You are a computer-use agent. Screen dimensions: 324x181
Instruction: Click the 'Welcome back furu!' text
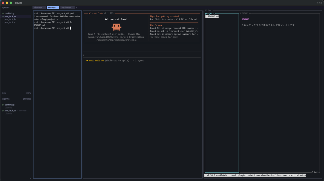coord(116,19)
